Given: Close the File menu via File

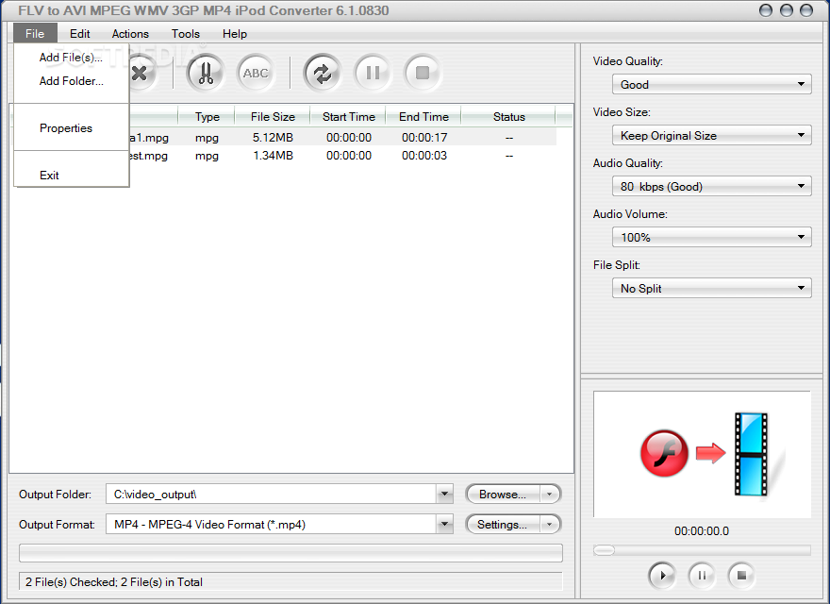Looking at the screenshot, I should pos(35,33).
